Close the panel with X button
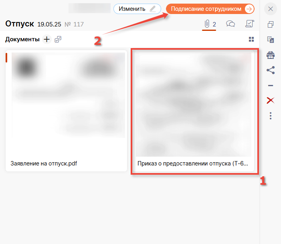The width and height of the screenshot is (281, 244). pyautogui.click(x=271, y=9)
